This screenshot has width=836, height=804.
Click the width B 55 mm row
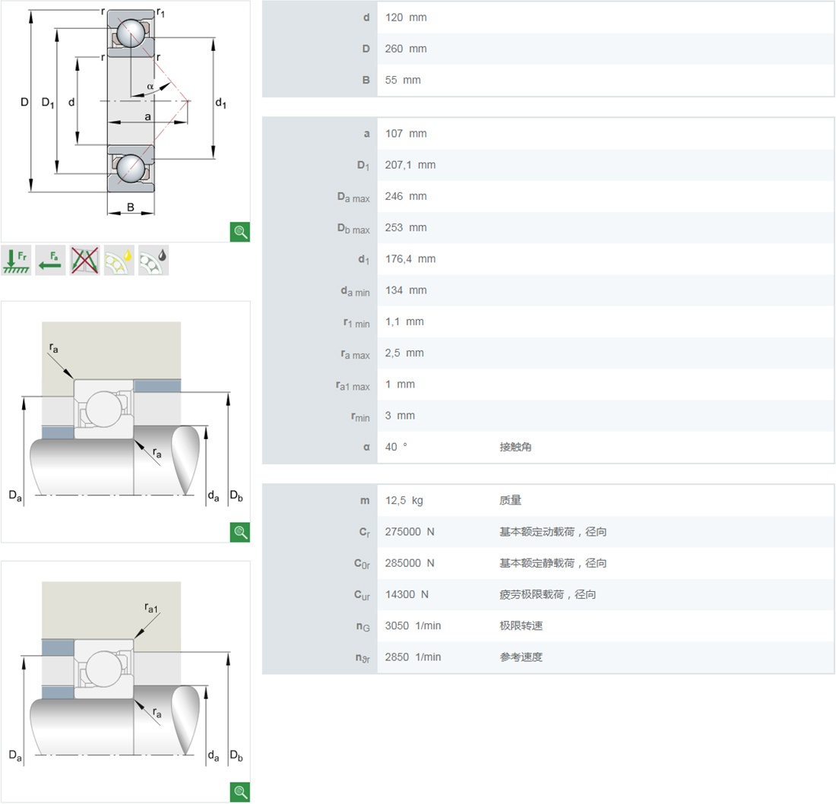tap(547, 80)
